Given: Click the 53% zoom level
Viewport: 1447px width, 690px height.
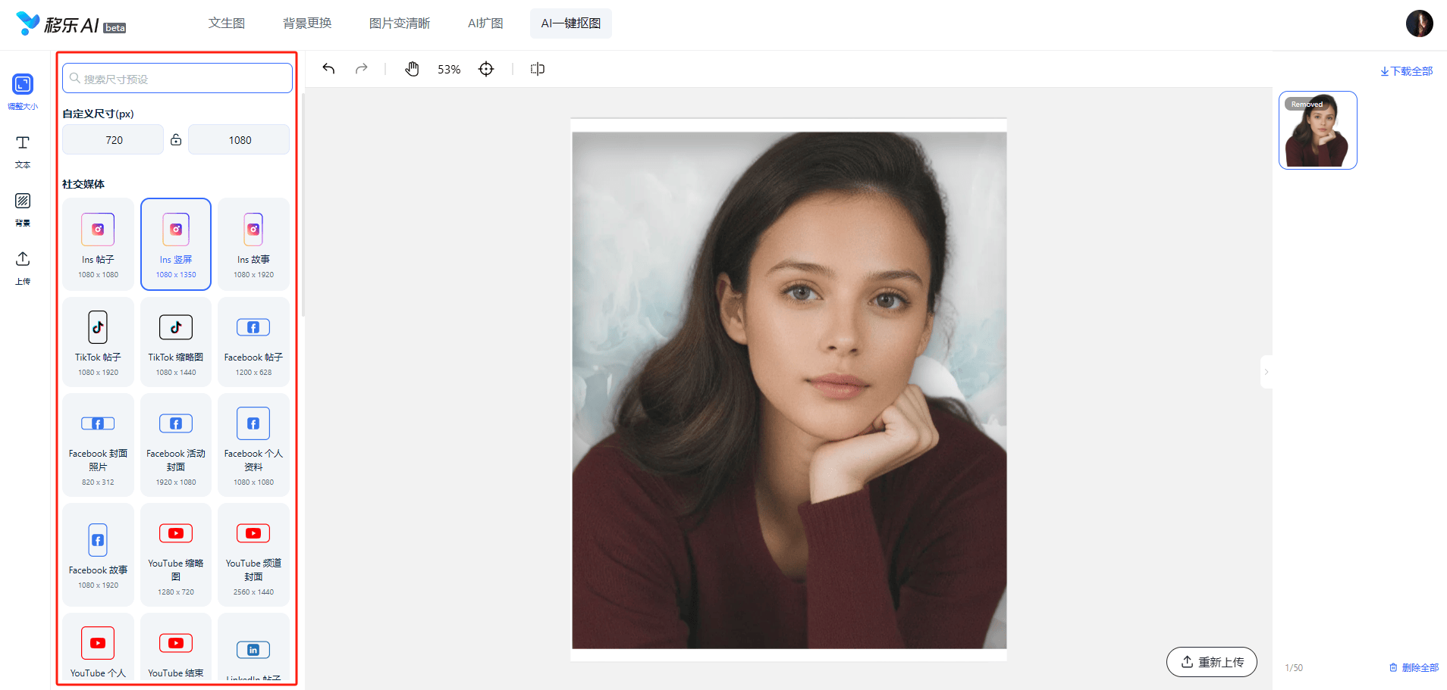Looking at the screenshot, I should pos(449,69).
